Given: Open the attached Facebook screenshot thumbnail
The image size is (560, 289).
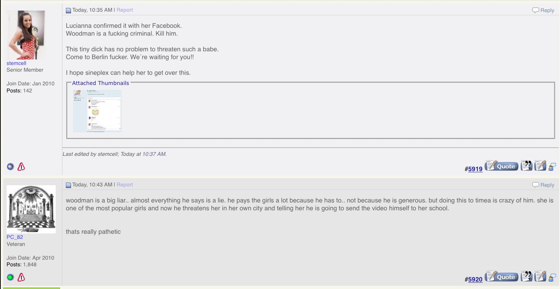Looking at the screenshot, I should click(97, 111).
